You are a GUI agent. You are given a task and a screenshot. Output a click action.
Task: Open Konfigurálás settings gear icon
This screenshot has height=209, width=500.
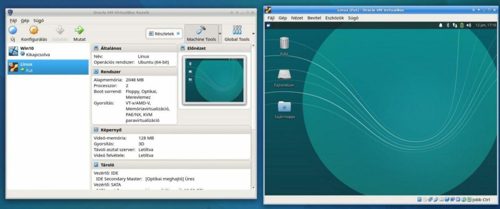34,30
